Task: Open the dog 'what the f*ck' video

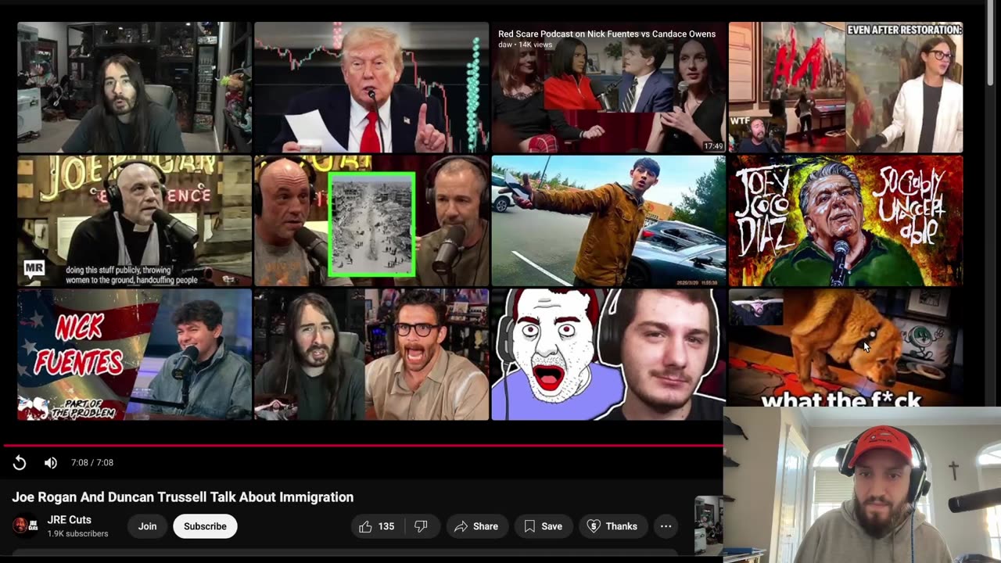Action: (845, 348)
